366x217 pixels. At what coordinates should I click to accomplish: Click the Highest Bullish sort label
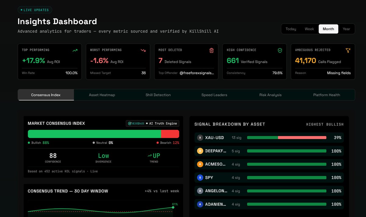pos(325,124)
